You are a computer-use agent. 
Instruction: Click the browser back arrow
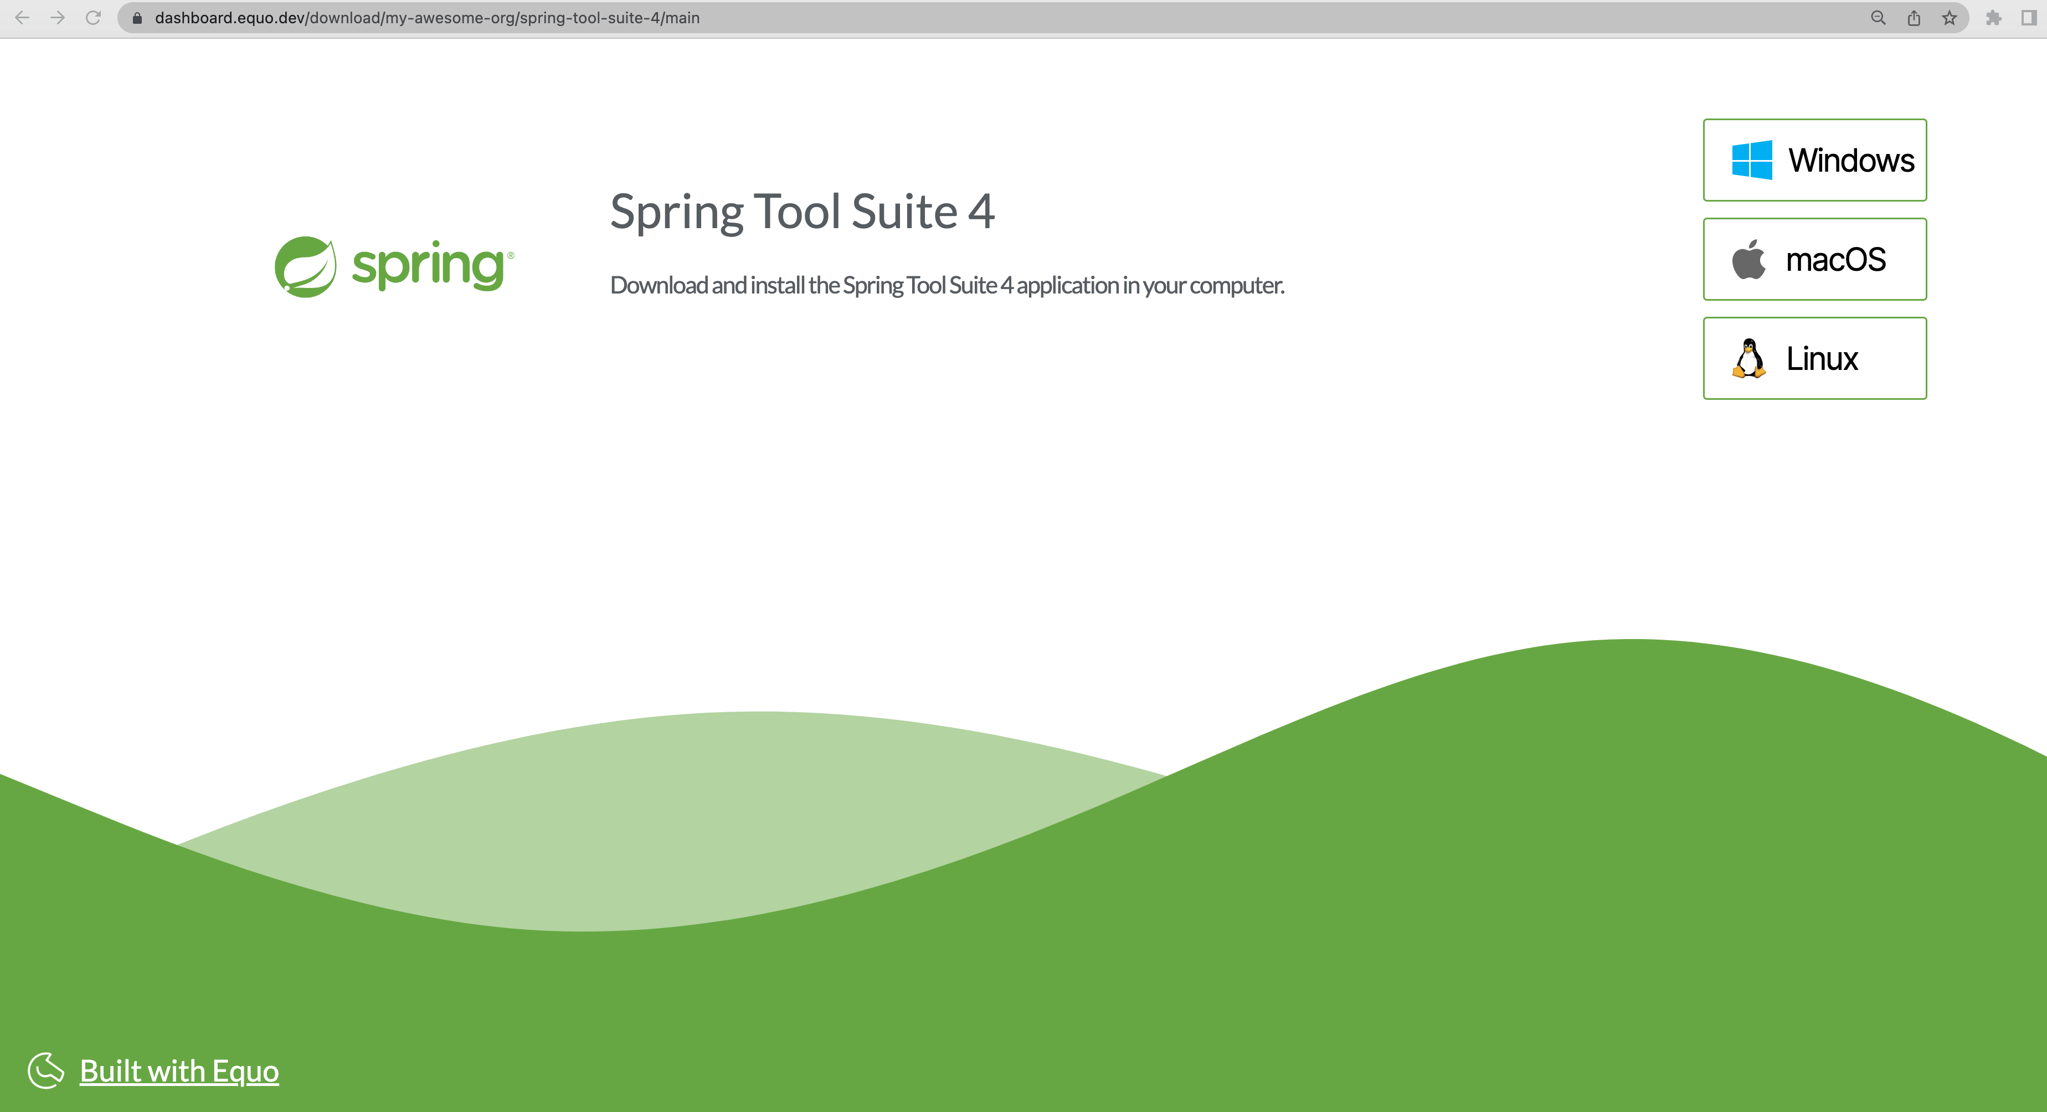point(22,18)
